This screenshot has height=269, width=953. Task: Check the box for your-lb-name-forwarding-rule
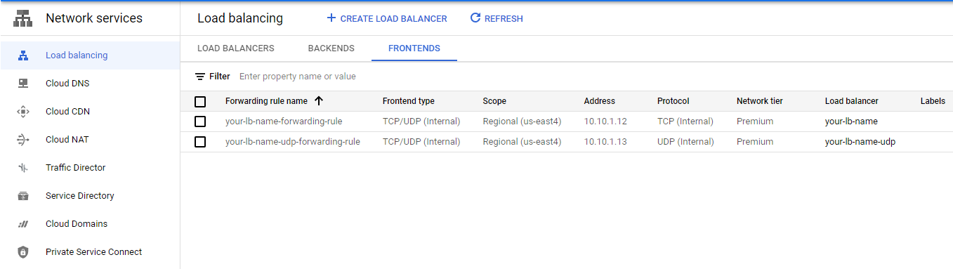pos(200,122)
